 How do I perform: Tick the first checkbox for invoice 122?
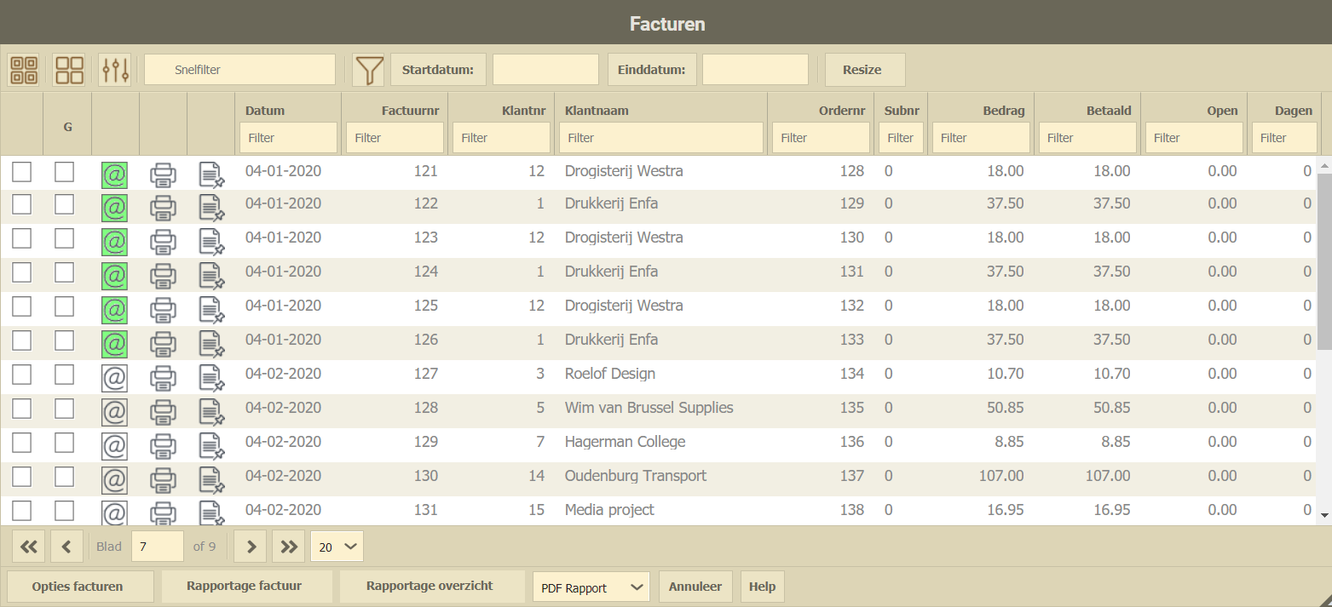[21, 204]
